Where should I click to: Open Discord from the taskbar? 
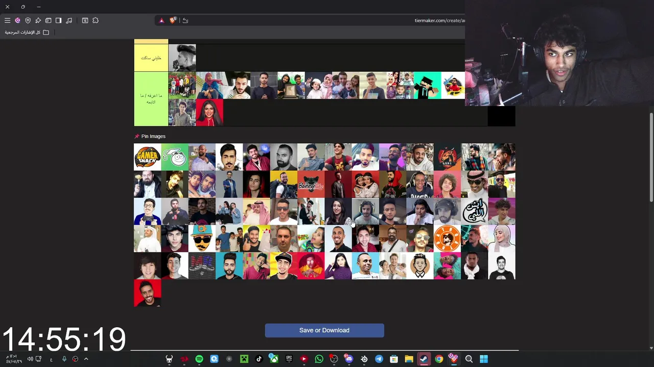point(349,359)
